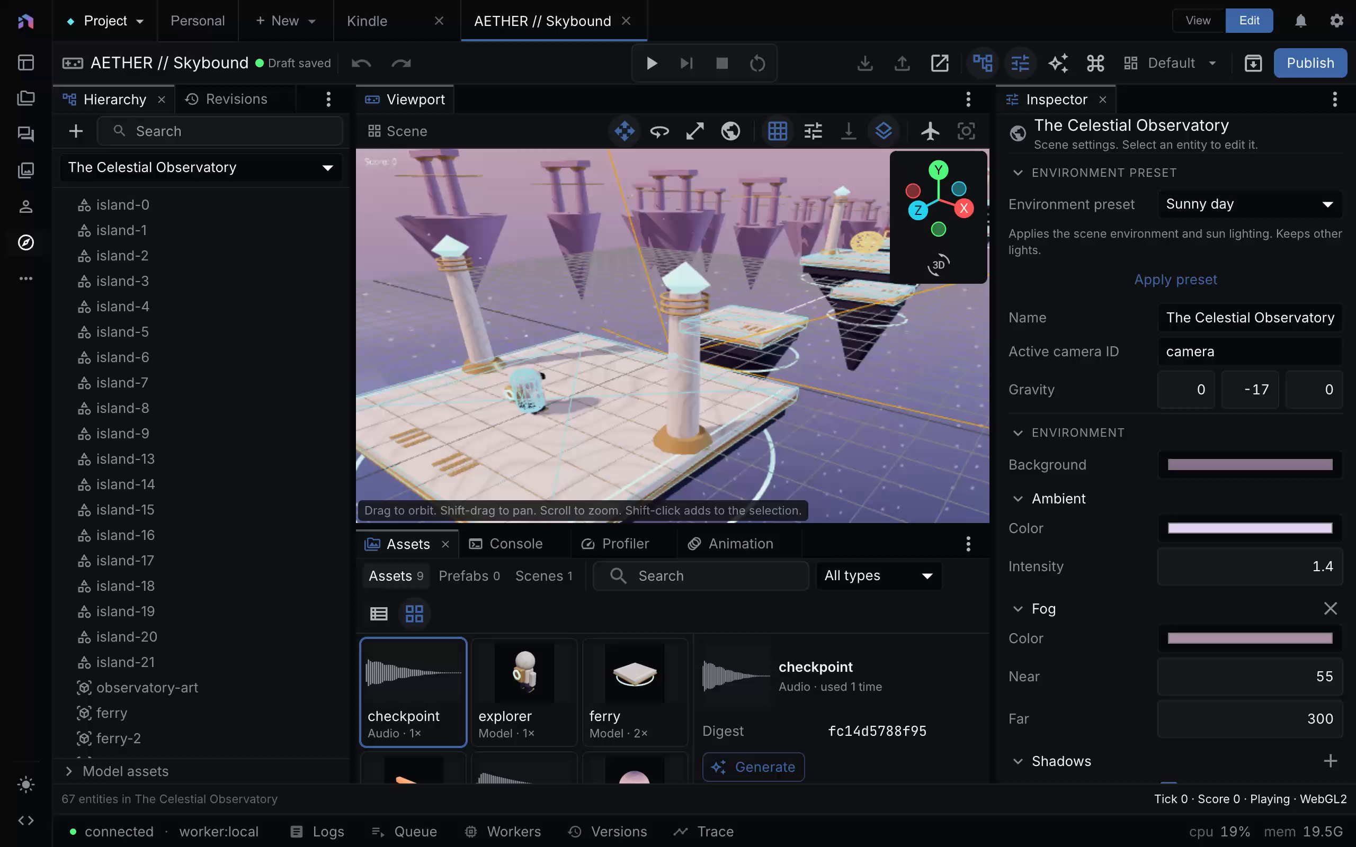
Task: Open the All types filter dropdown
Action: pos(878,576)
